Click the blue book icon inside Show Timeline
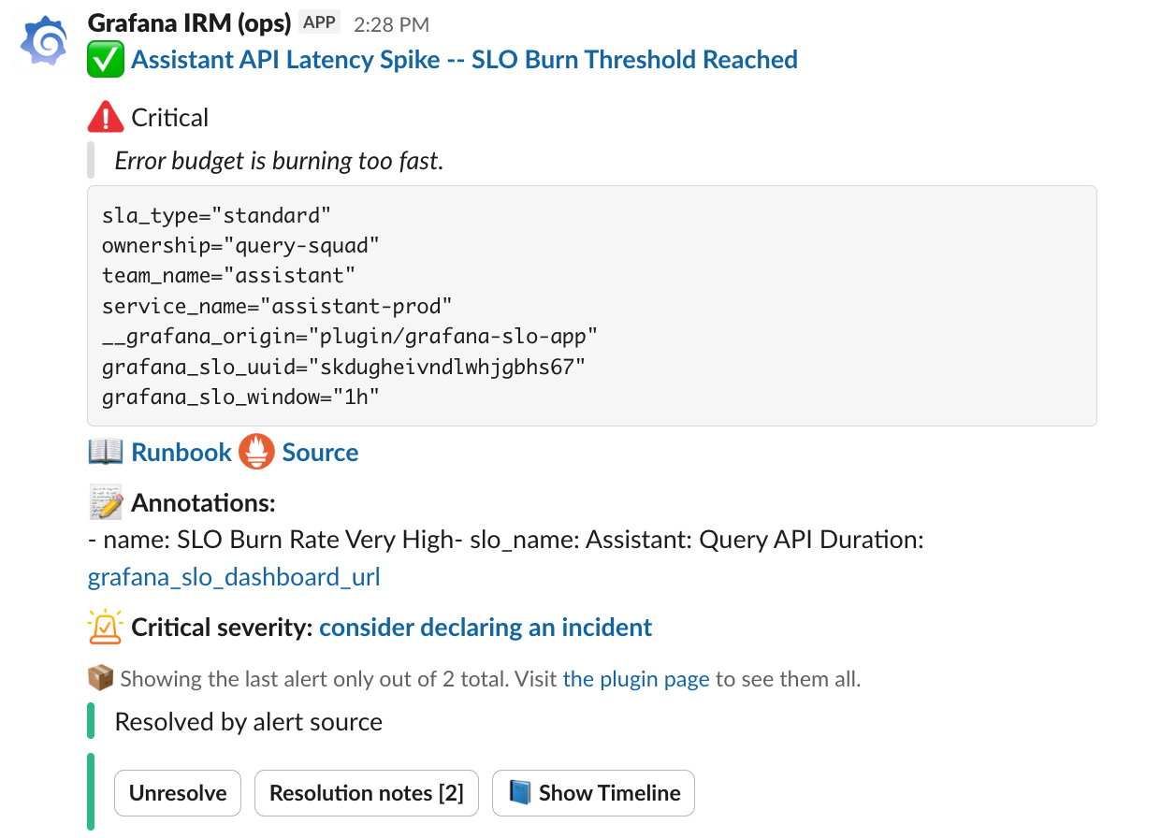Image resolution: width=1175 pixels, height=838 pixels. 520,792
